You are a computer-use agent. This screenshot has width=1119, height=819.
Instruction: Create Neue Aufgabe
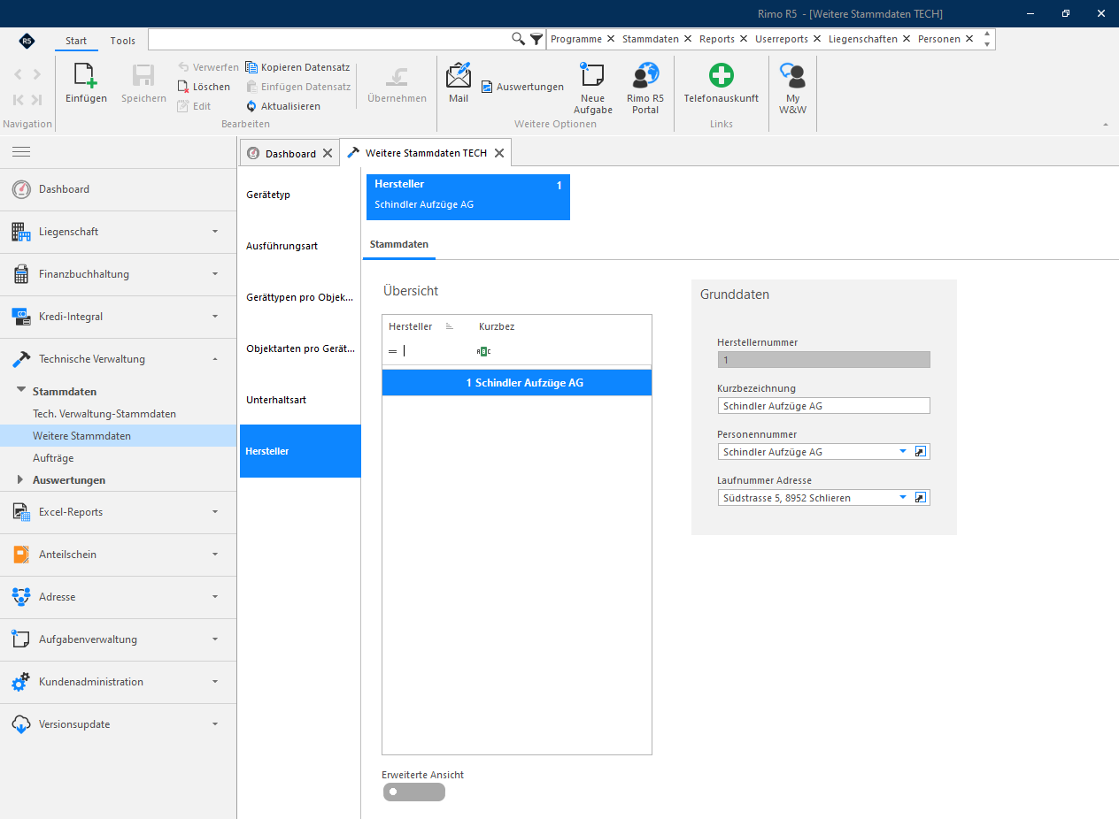pos(592,88)
